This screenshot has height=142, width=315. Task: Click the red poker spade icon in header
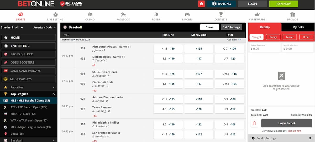tap(201, 4)
